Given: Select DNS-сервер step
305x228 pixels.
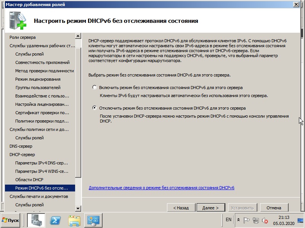Looking at the screenshot, I should coord(21,146).
